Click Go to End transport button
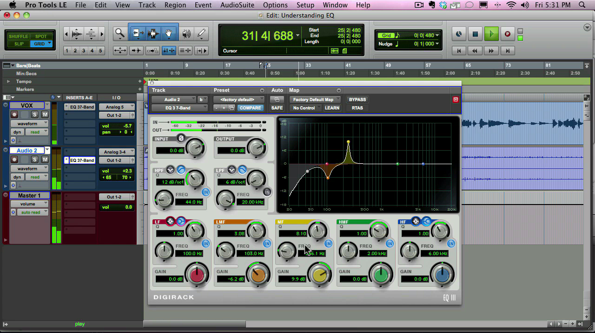The width and height of the screenshot is (595, 333). tap(508, 51)
